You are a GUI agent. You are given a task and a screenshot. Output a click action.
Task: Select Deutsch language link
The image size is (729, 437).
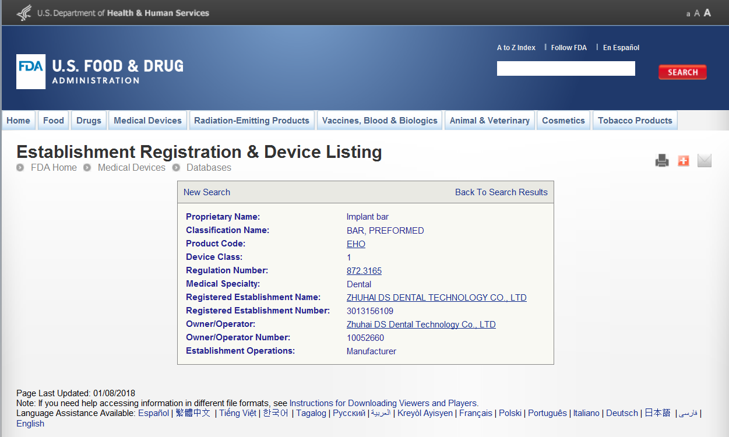pyautogui.click(x=622, y=413)
